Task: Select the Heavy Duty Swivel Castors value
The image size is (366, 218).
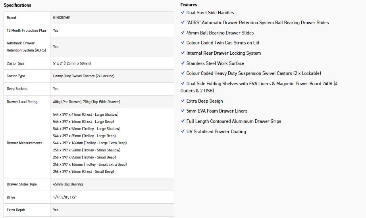Action: (x=84, y=76)
